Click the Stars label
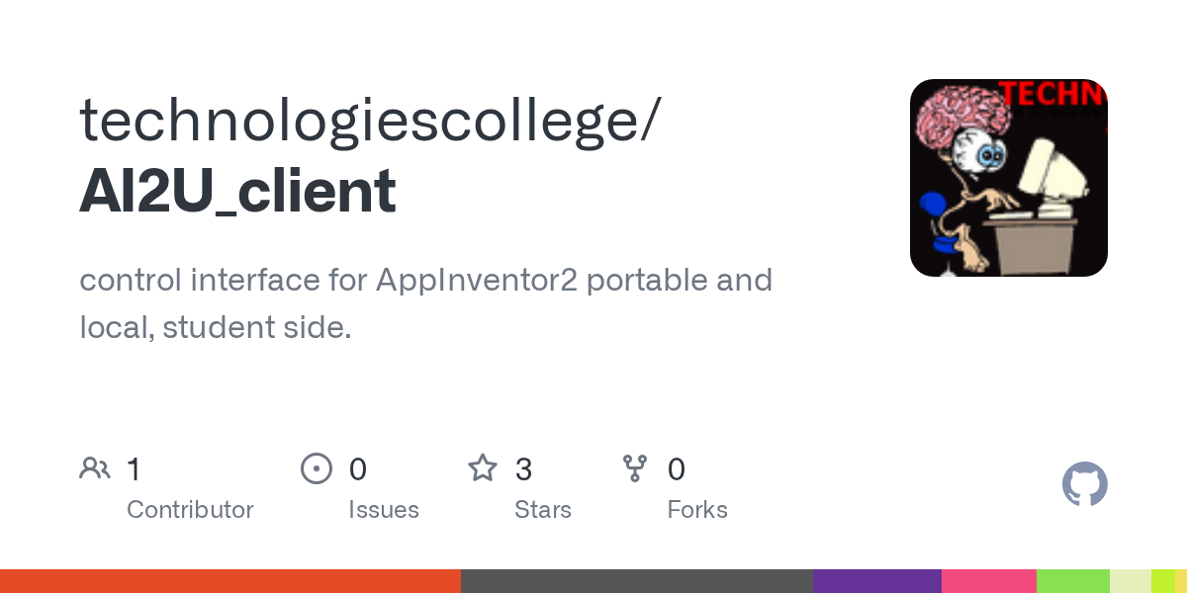This screenshot has height=593, width=1187. [x=543, y=510]
